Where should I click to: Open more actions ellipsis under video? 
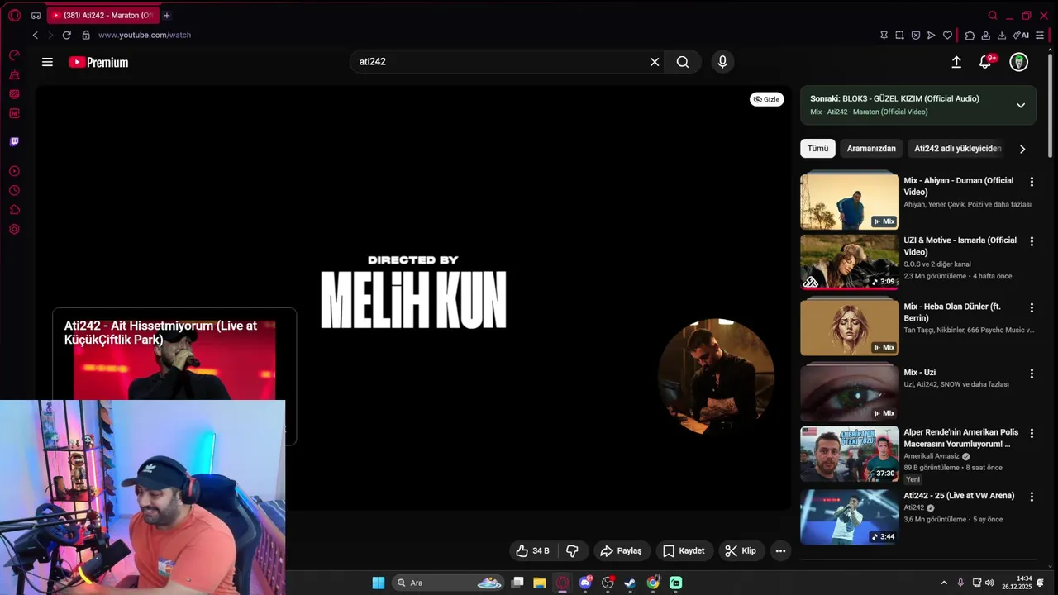[780, 550]
